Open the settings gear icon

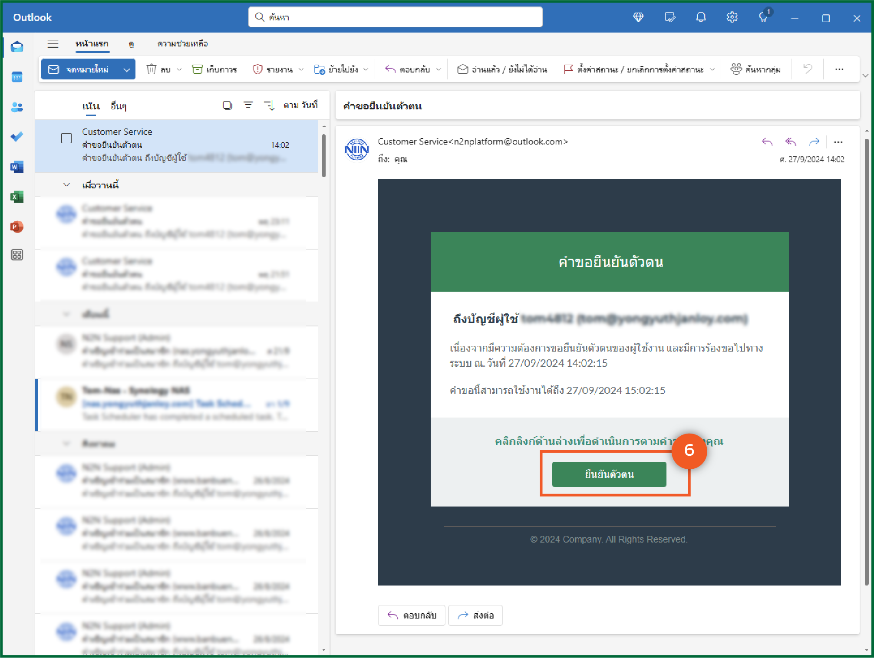[x=732, y=17]
